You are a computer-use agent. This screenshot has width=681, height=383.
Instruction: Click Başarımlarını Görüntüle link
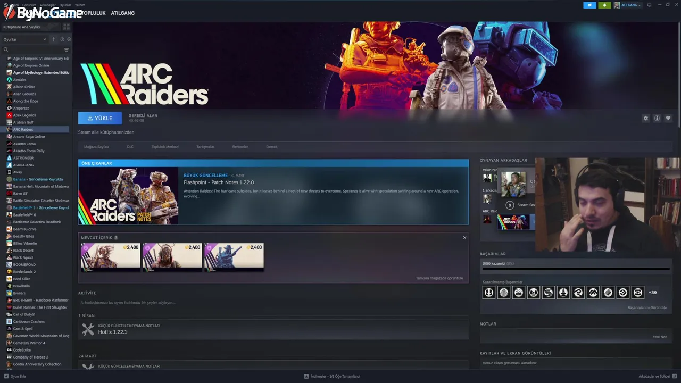pyautogui.click(x=647, y=307)
